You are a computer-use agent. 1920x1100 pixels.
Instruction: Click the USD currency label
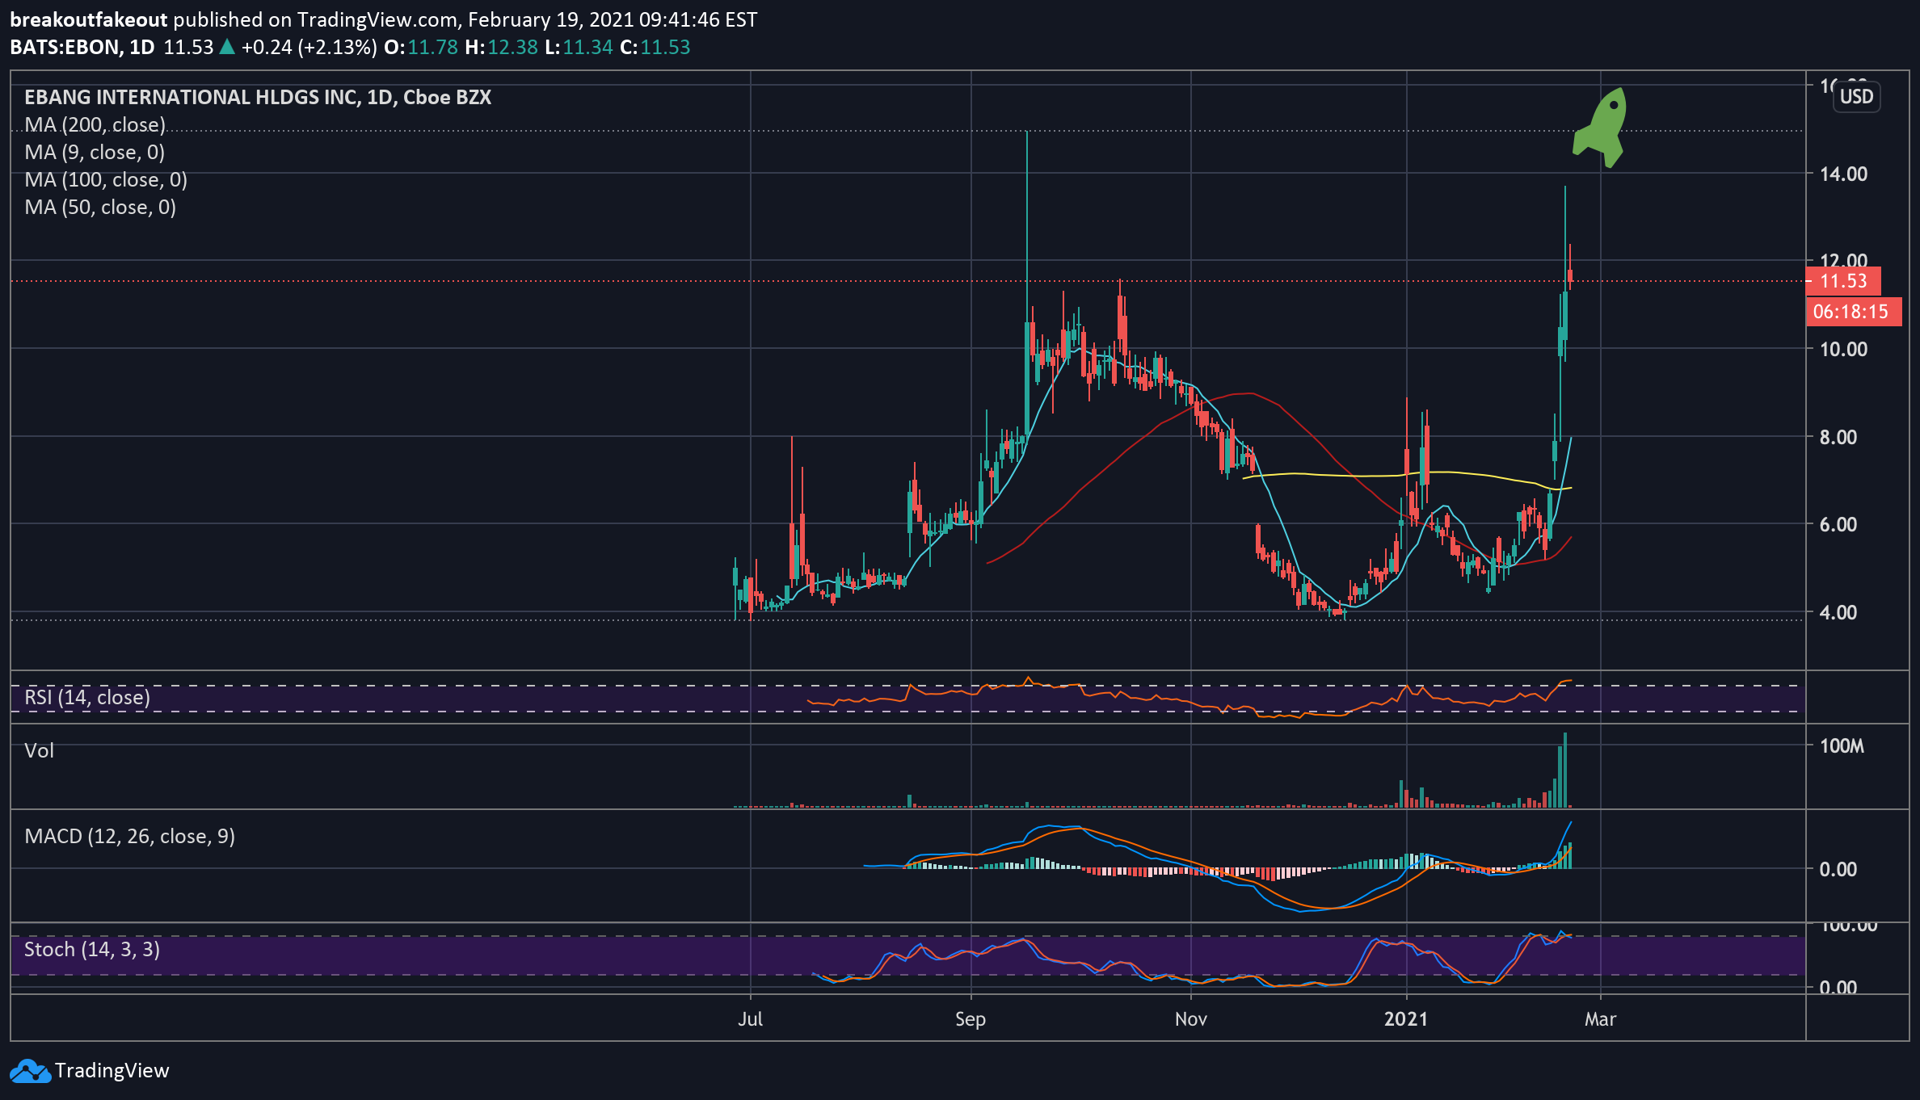tap(1856, 97)
